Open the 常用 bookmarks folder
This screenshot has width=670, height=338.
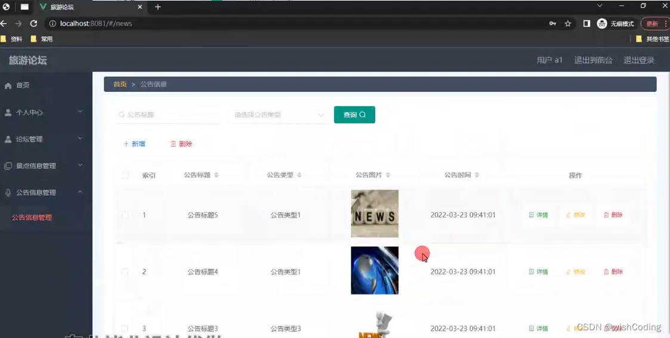coord(42,39)
